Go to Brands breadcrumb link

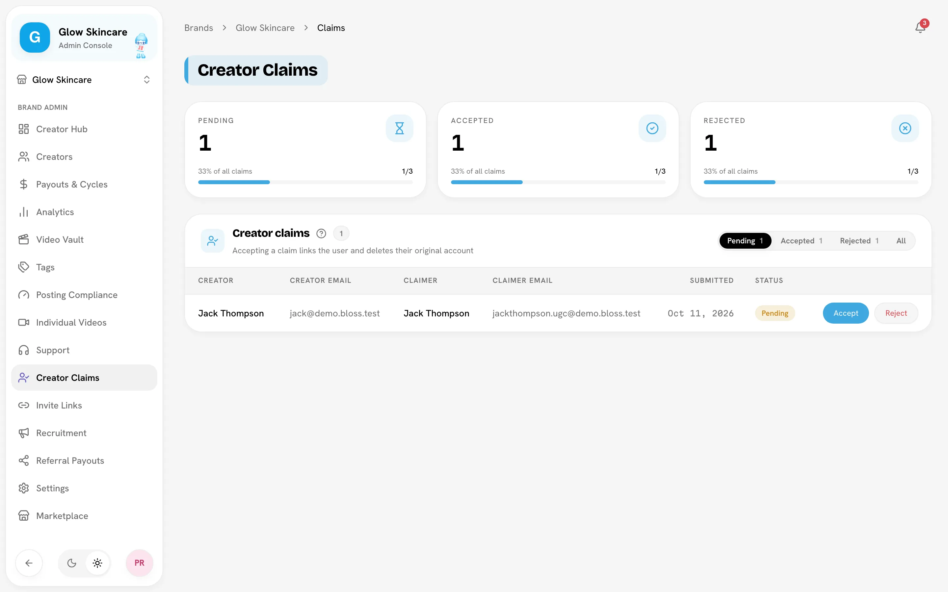[198, 28]
